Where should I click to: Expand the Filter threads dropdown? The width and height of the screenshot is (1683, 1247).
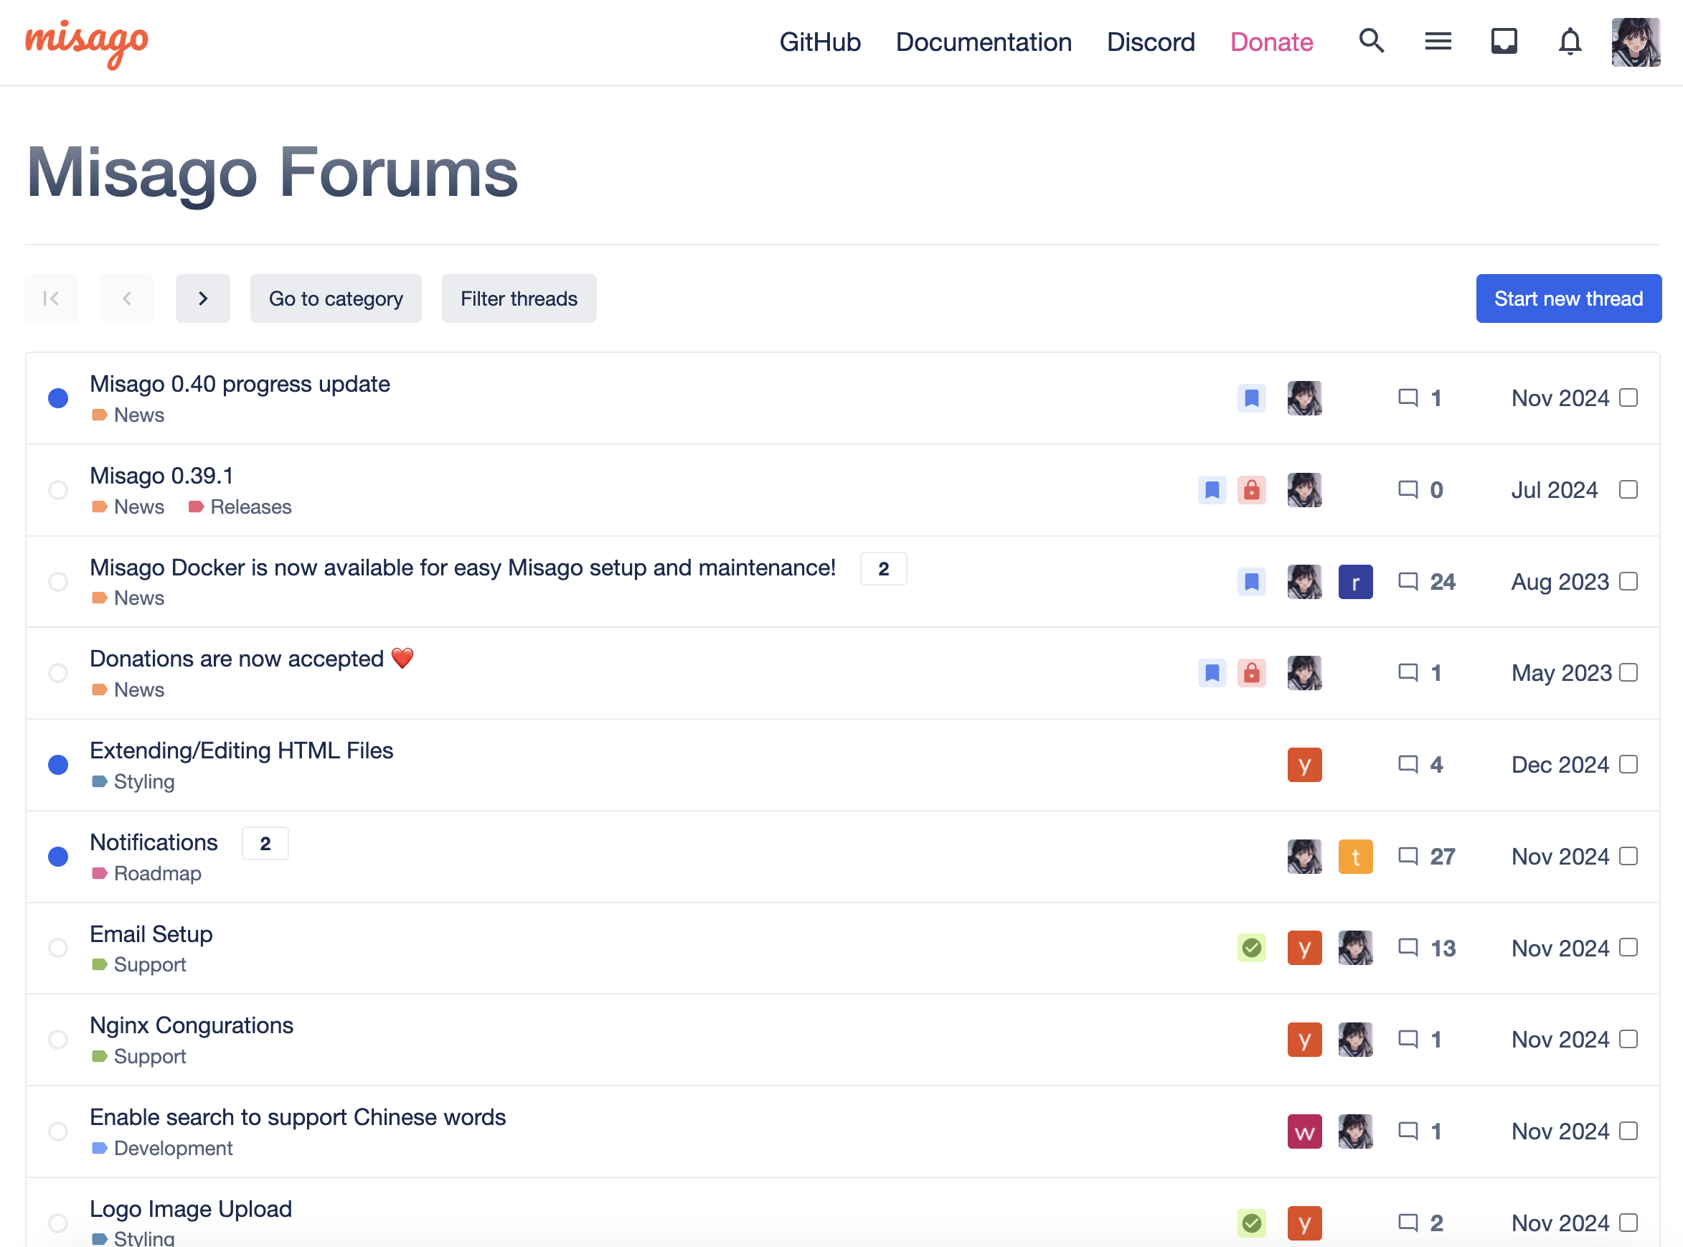[x=519, y=299]
